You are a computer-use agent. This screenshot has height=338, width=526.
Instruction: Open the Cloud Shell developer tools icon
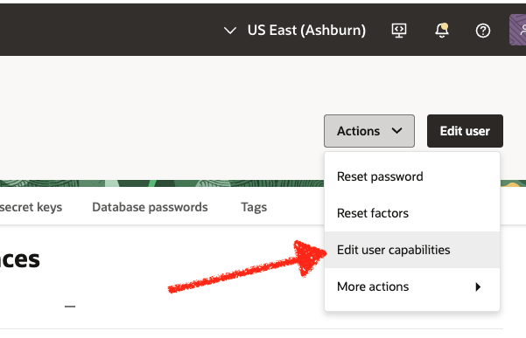tap(399, 31)
